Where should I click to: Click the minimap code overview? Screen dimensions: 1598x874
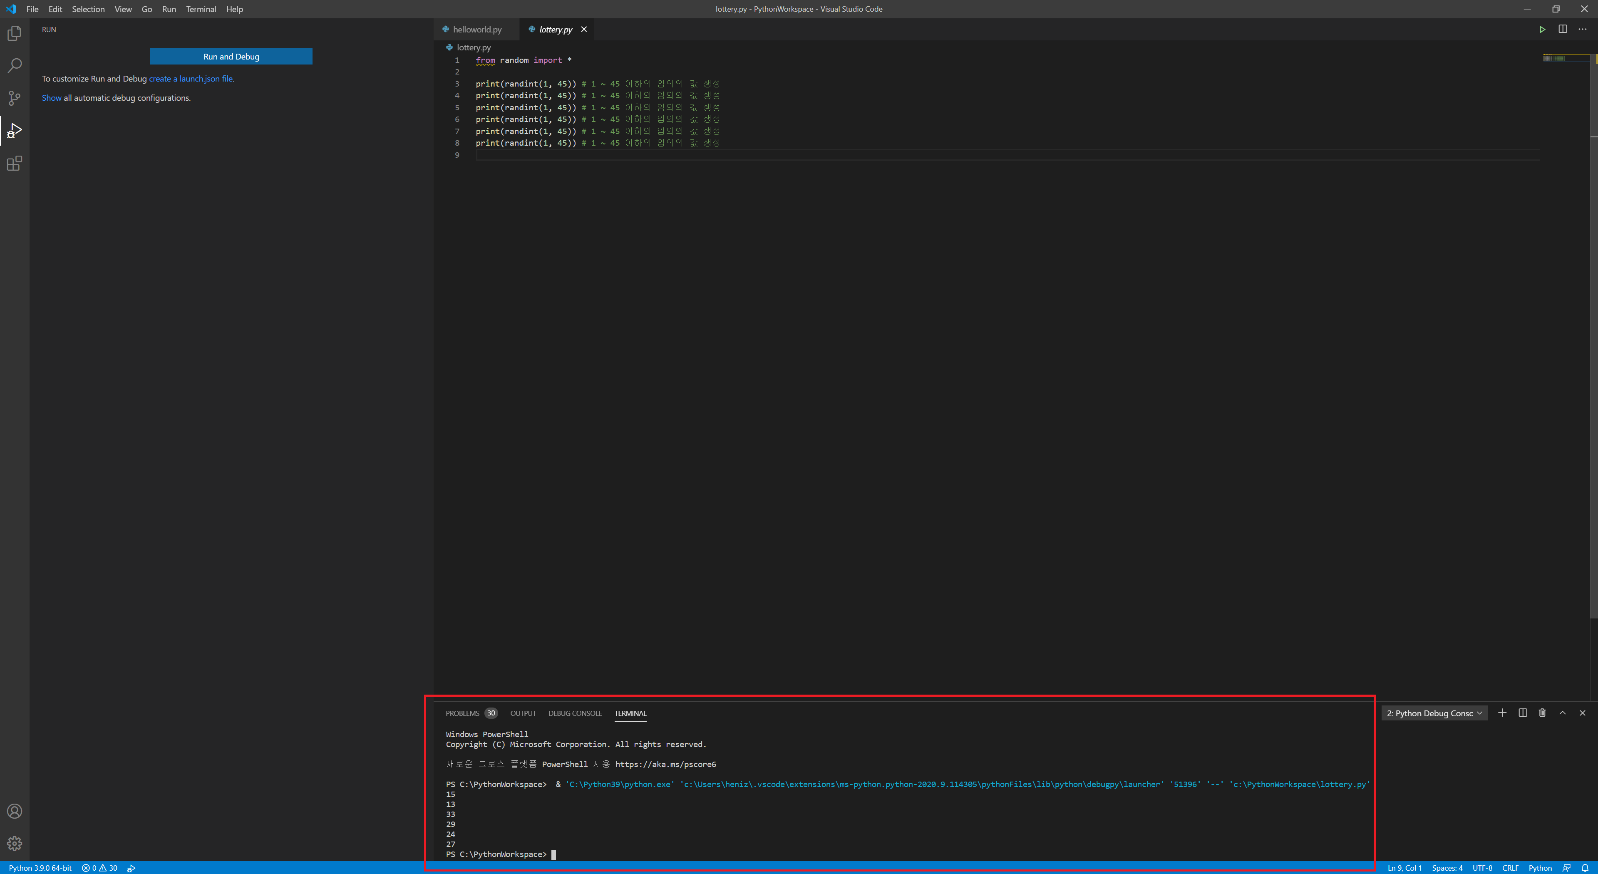point(1555,58)
